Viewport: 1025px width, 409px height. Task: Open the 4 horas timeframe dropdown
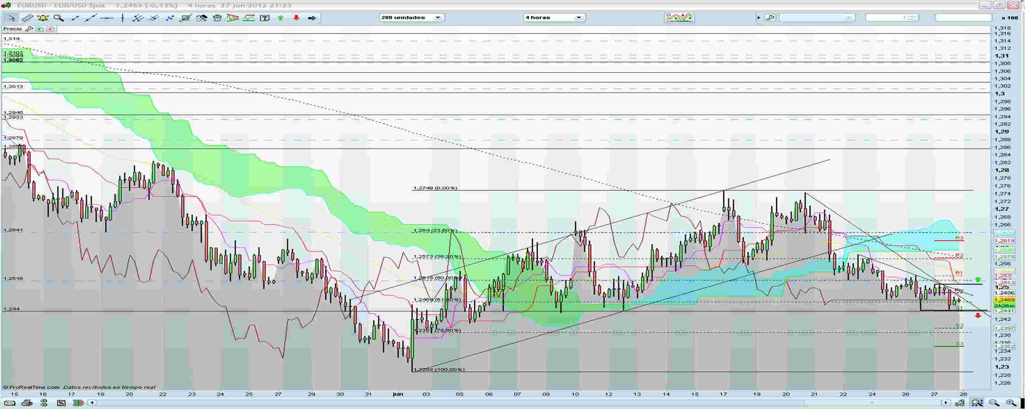(x=554, y=17)
